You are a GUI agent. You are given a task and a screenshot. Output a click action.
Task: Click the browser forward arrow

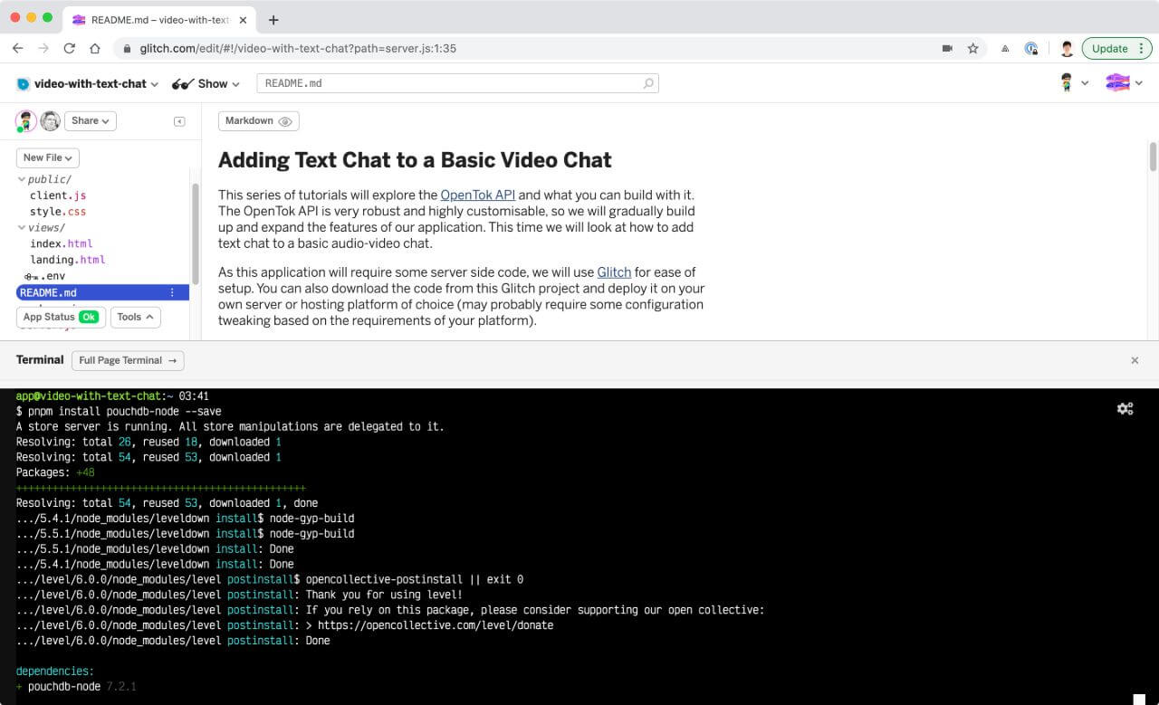coord(43,49)
